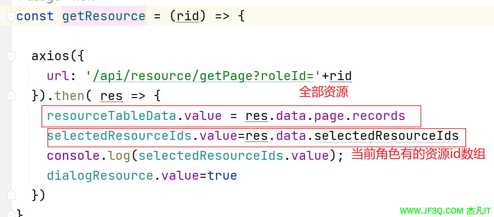This screenshot has height=217, width=494.
Task: Click the dialogResource variable
Action: pyautogui.click(x=100, y=176)
